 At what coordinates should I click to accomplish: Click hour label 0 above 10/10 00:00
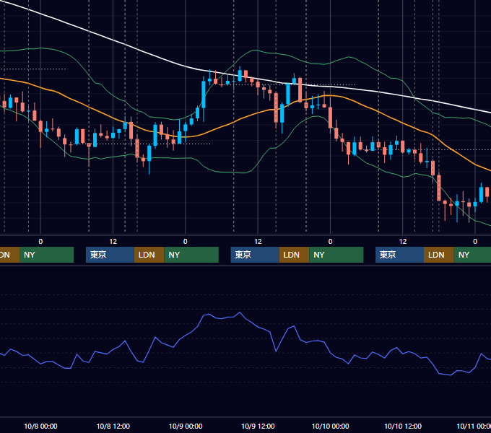330,242
